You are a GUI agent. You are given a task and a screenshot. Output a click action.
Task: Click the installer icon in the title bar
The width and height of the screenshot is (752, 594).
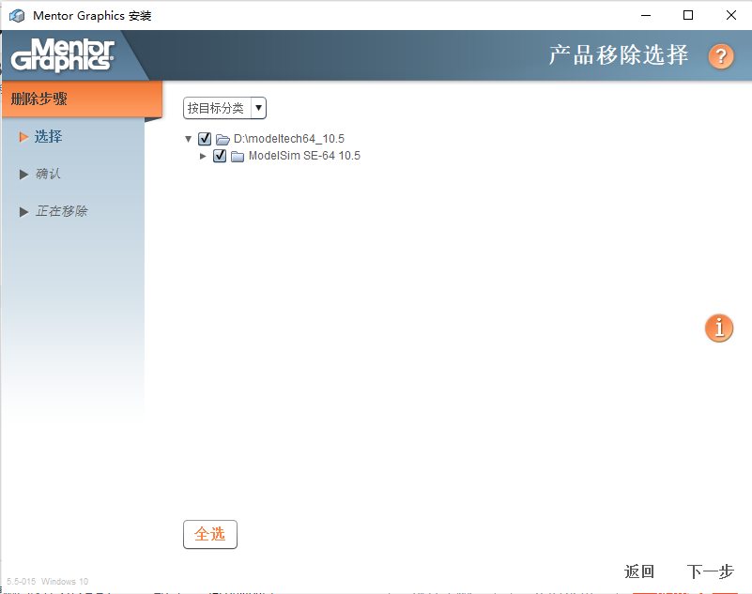16,15
